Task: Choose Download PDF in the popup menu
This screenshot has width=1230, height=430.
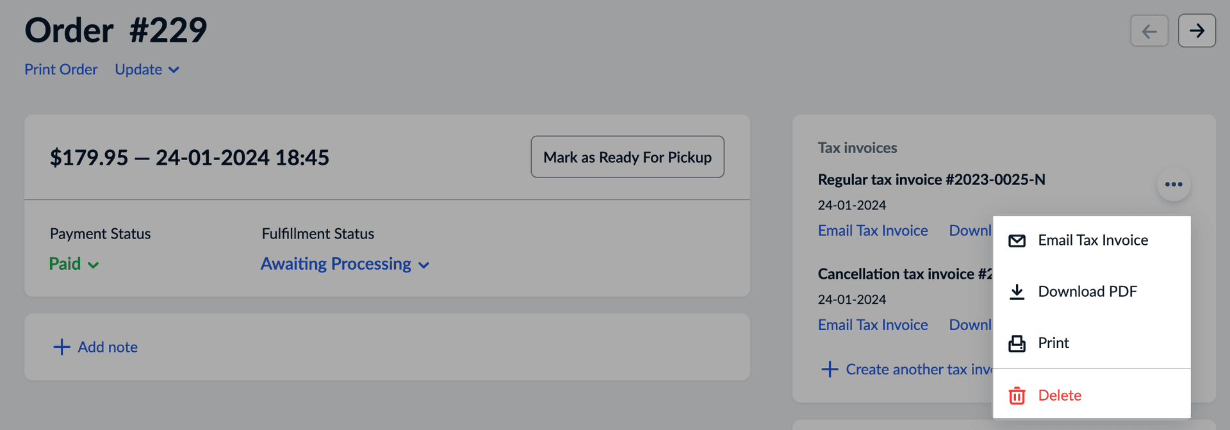Action: 1087,292
